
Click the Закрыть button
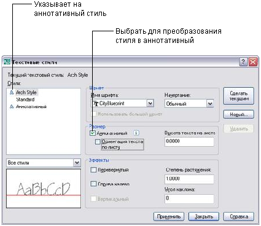(x=204, y=216)
